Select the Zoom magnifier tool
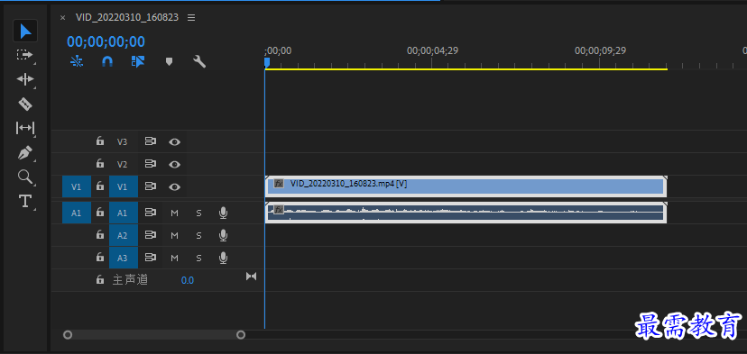The height and width of the screenshot is (354, 747). pos(24,177)
